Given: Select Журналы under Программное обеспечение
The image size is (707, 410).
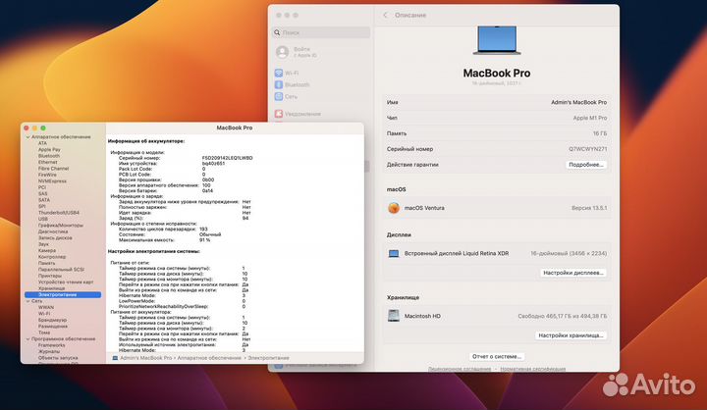Looking at the screenshot, I should point(49,351).
